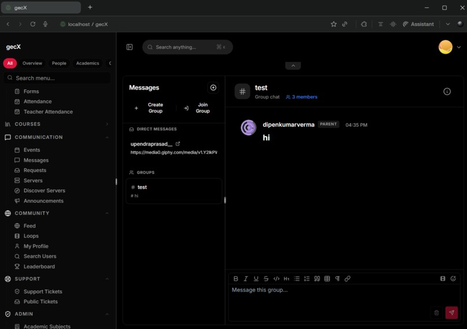Toggle strikethrough formatting in message editor
Screen dimensions: 467x329
click(x=266, y=279)
